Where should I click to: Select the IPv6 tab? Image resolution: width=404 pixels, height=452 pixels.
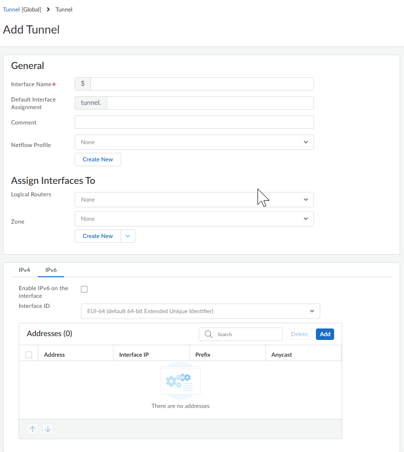pos(51,270)
